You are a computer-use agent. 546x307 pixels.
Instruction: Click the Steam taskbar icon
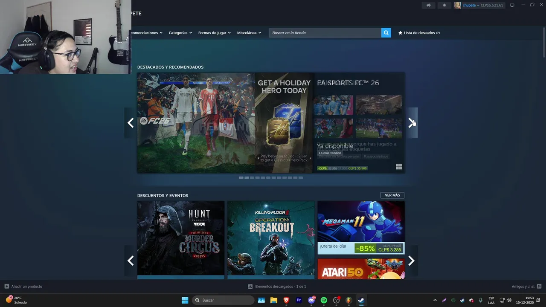click(361, 300)
